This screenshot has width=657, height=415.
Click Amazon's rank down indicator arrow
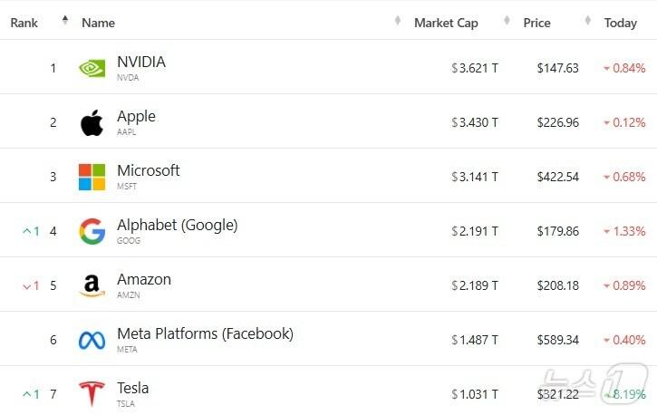click(x=27, y=286)
